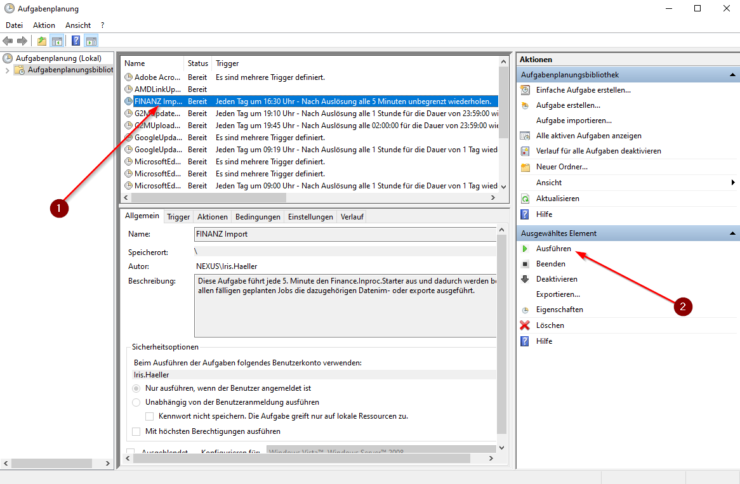Click the toolbar back arrow icon
This screenshot has width=740, height=484.
click(8, 41)
